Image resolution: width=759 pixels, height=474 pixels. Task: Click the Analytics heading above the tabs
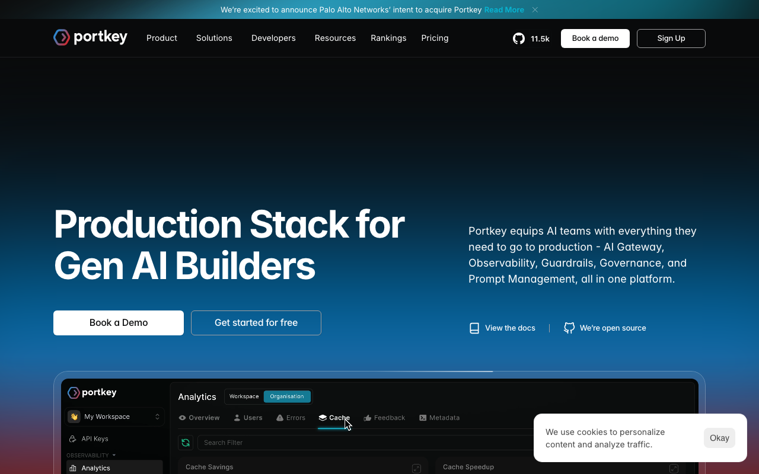[197, 397]
